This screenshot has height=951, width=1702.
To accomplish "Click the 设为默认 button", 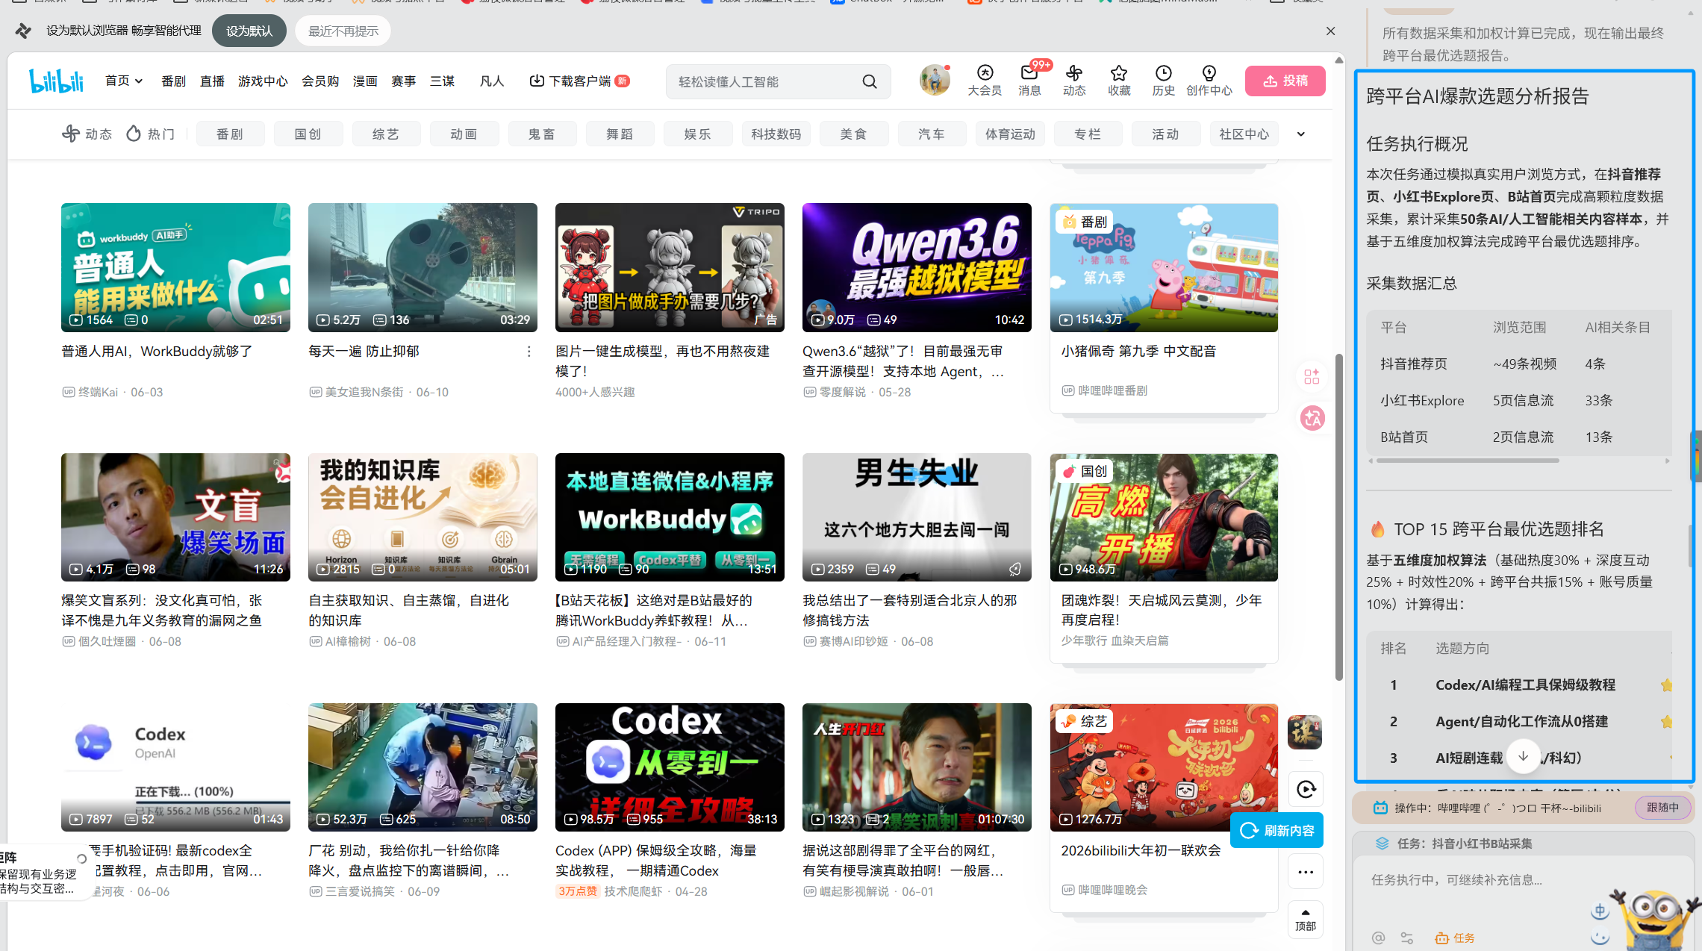I will pos(249,31).
